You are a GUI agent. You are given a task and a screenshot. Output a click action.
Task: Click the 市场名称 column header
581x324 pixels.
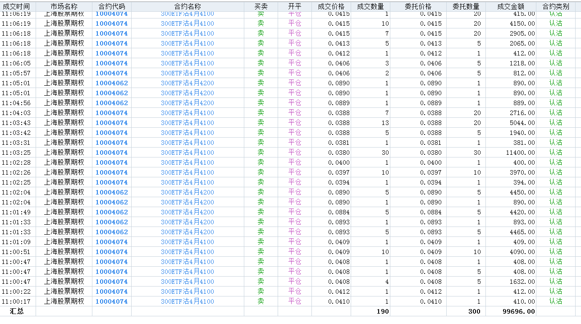pos(64,7)
